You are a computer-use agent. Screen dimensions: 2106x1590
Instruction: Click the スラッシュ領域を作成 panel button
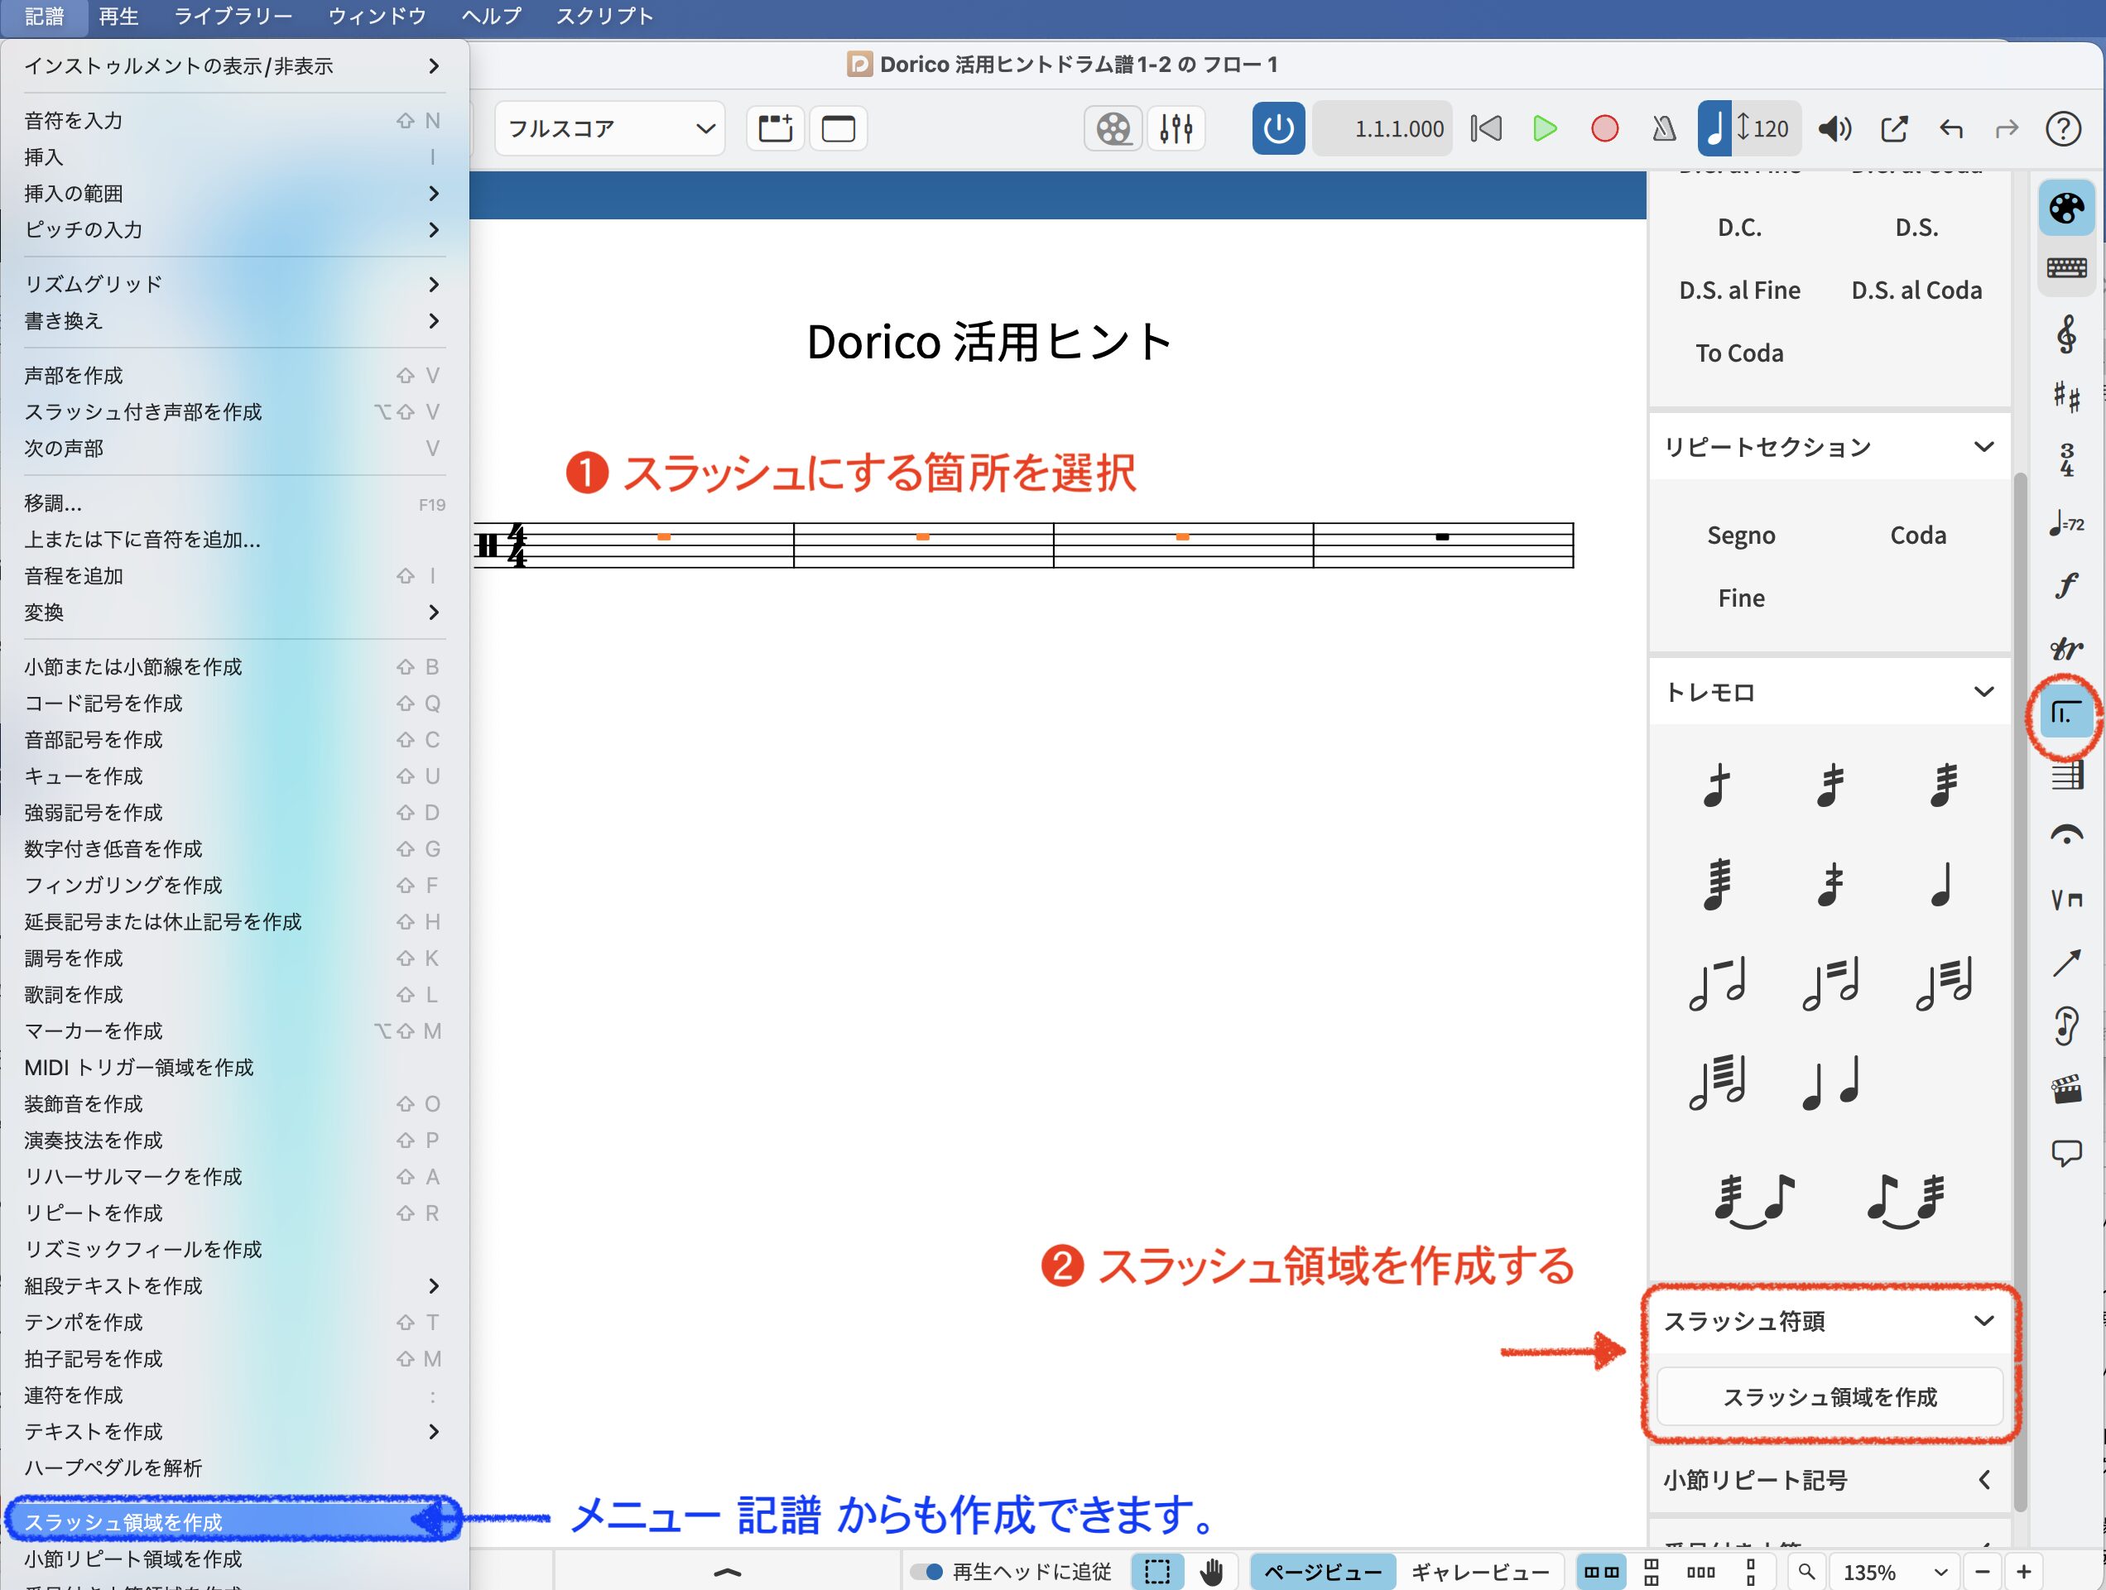coord(1829,1396)
